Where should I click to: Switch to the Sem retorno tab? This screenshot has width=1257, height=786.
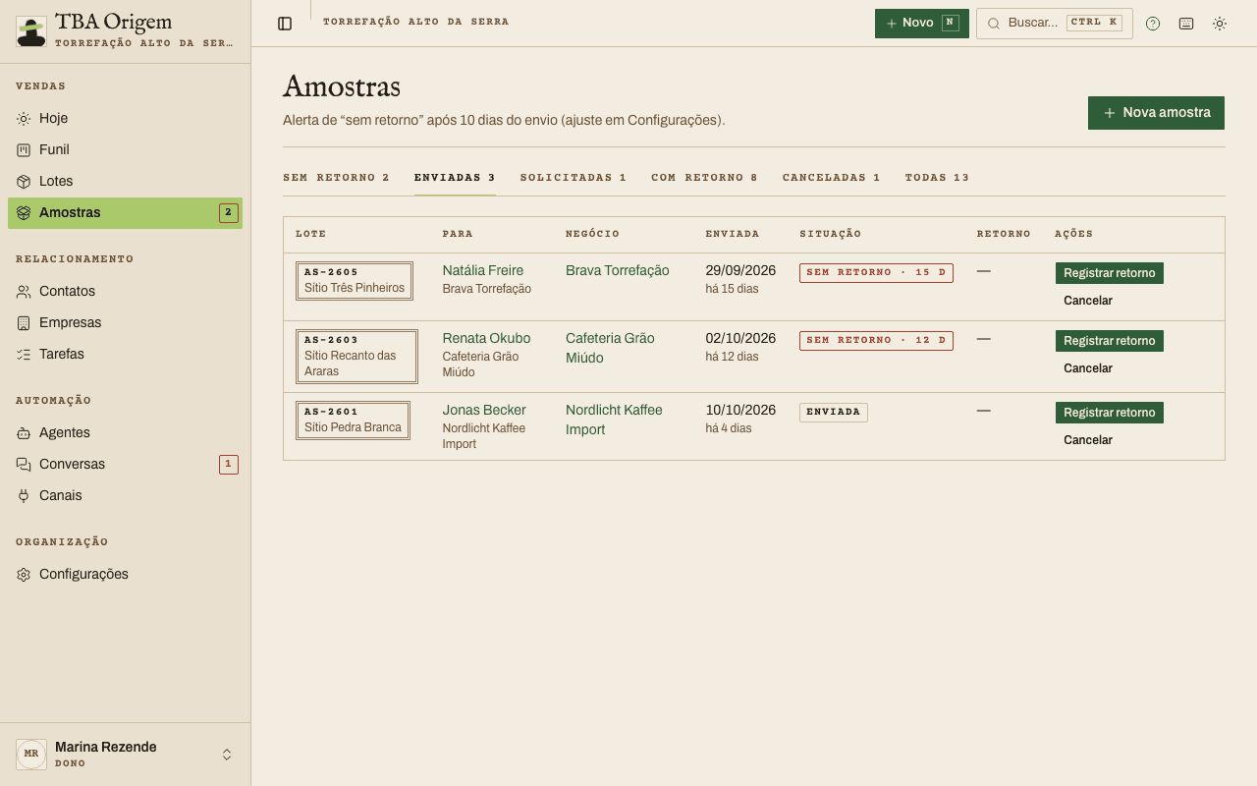(x=336, y=178)
